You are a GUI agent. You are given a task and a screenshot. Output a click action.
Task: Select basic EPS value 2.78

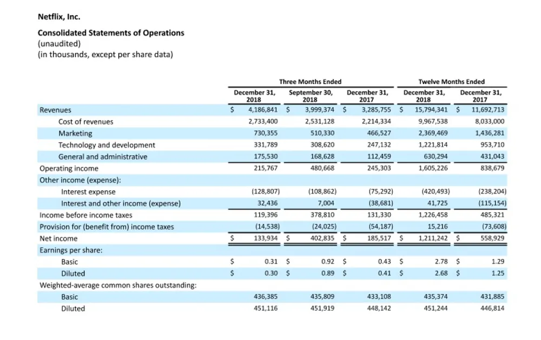(441, 262)
